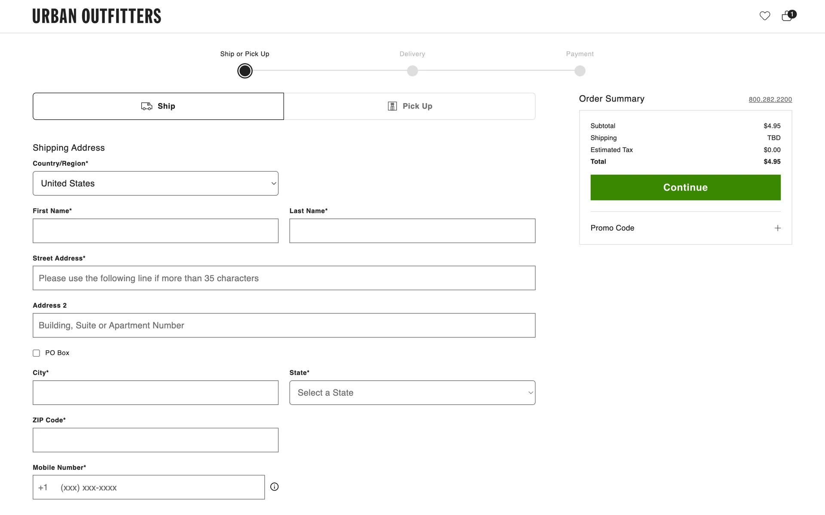Click the mobile number info icon

274,487
